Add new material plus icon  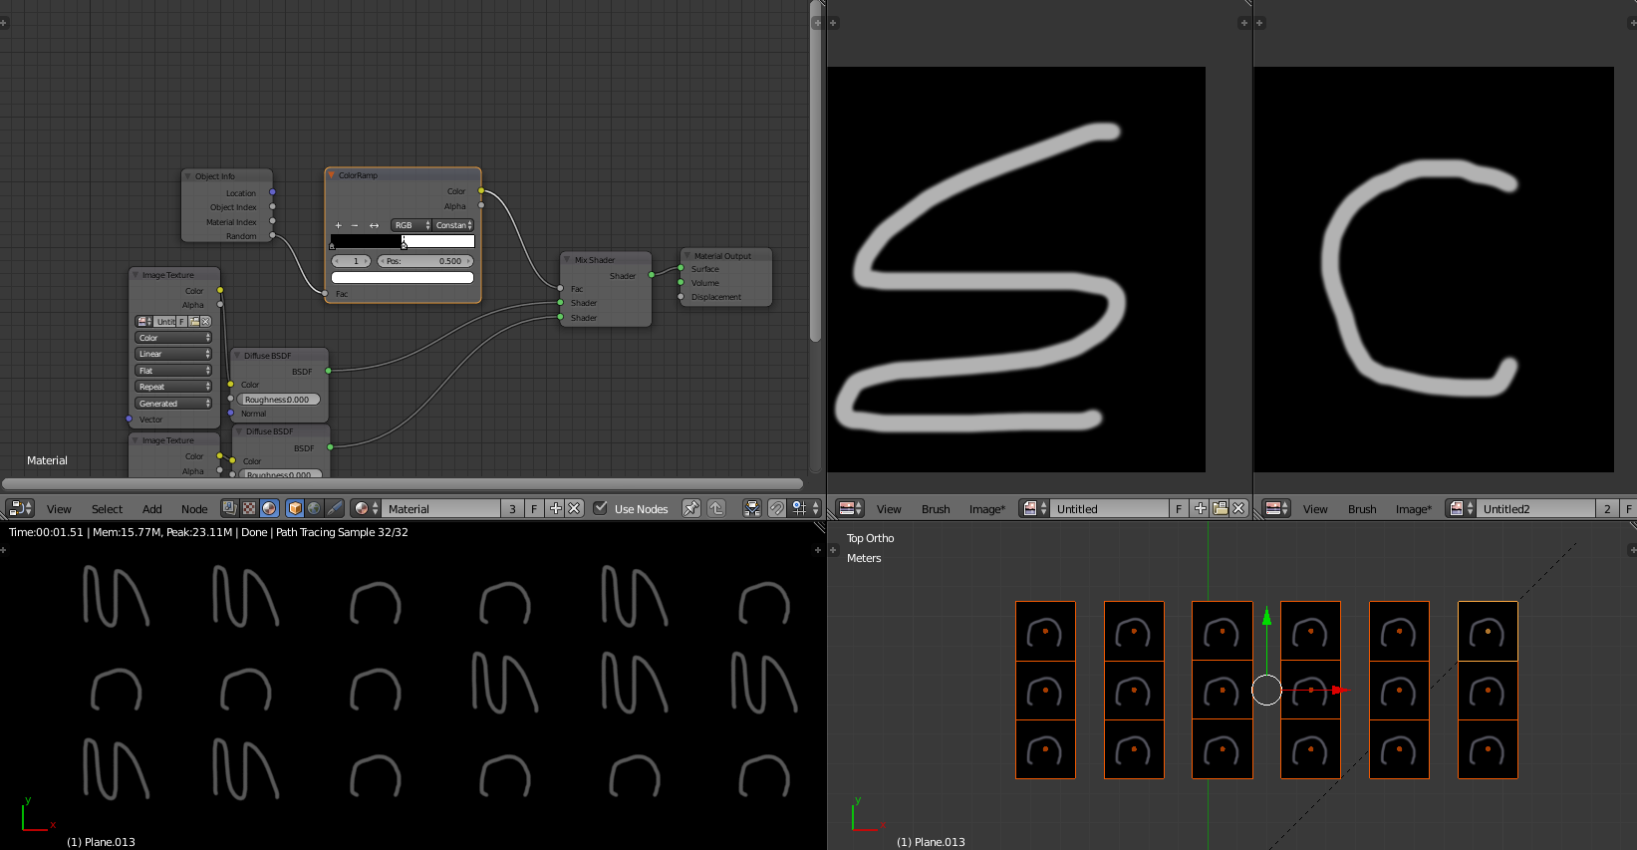tap(556, 508)
